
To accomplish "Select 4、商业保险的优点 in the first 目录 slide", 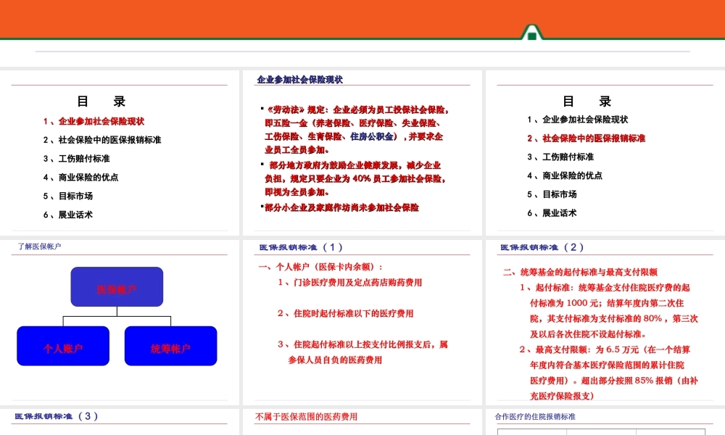I will pos(81,178).
